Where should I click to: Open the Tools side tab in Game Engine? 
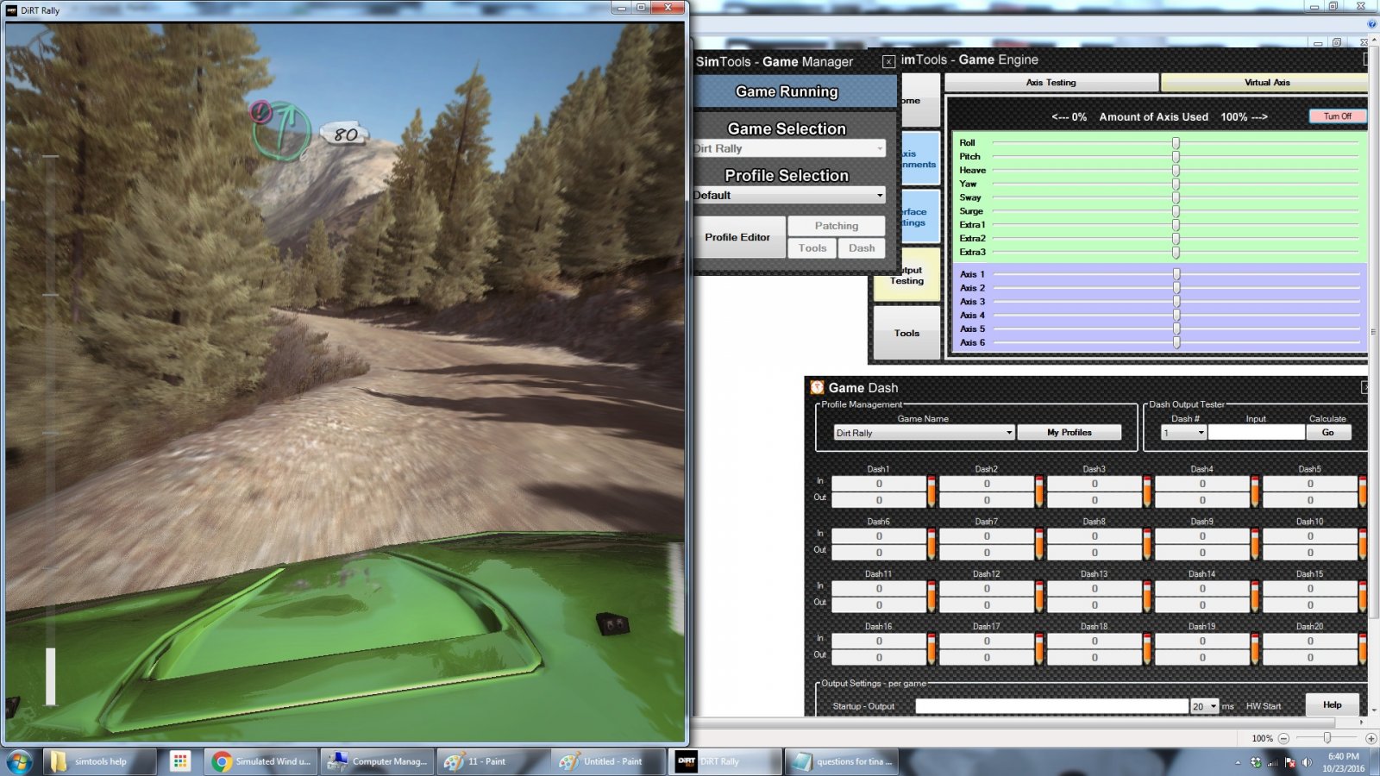coord(906,333)
